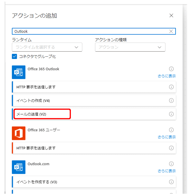The width and height of the screenshot is (191, 195).
Task: Expand さらに表示 under Outlook.com
Action: [x=167, y=171]
